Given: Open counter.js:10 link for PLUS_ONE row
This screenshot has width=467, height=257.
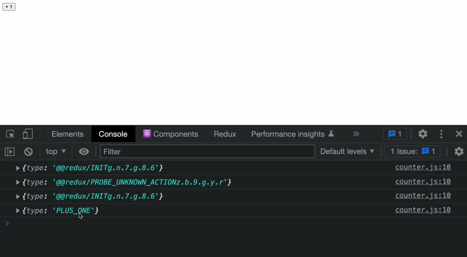Looking at the screenshot, I should click(423, 210).
